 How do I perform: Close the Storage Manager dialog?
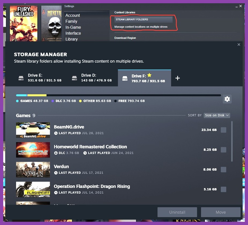(x=239, y=45)
